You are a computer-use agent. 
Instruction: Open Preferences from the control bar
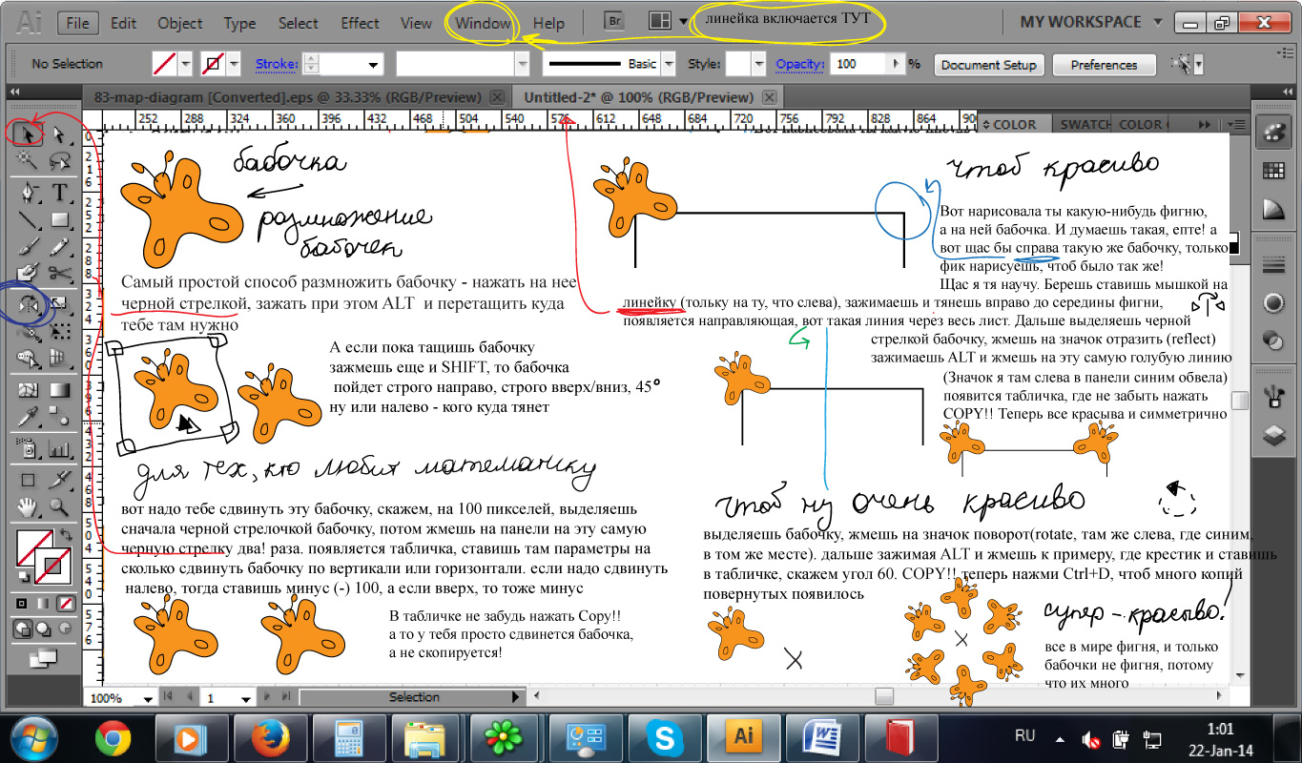pos(1104,65)
